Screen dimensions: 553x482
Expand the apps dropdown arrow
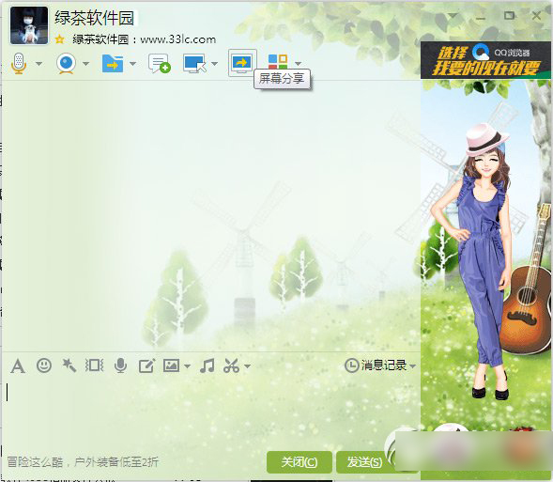(x=298, y=64)
